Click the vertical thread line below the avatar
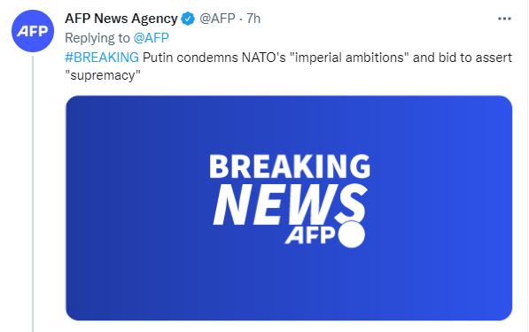The height and width of the screenshot is (332, 529). 33,194
